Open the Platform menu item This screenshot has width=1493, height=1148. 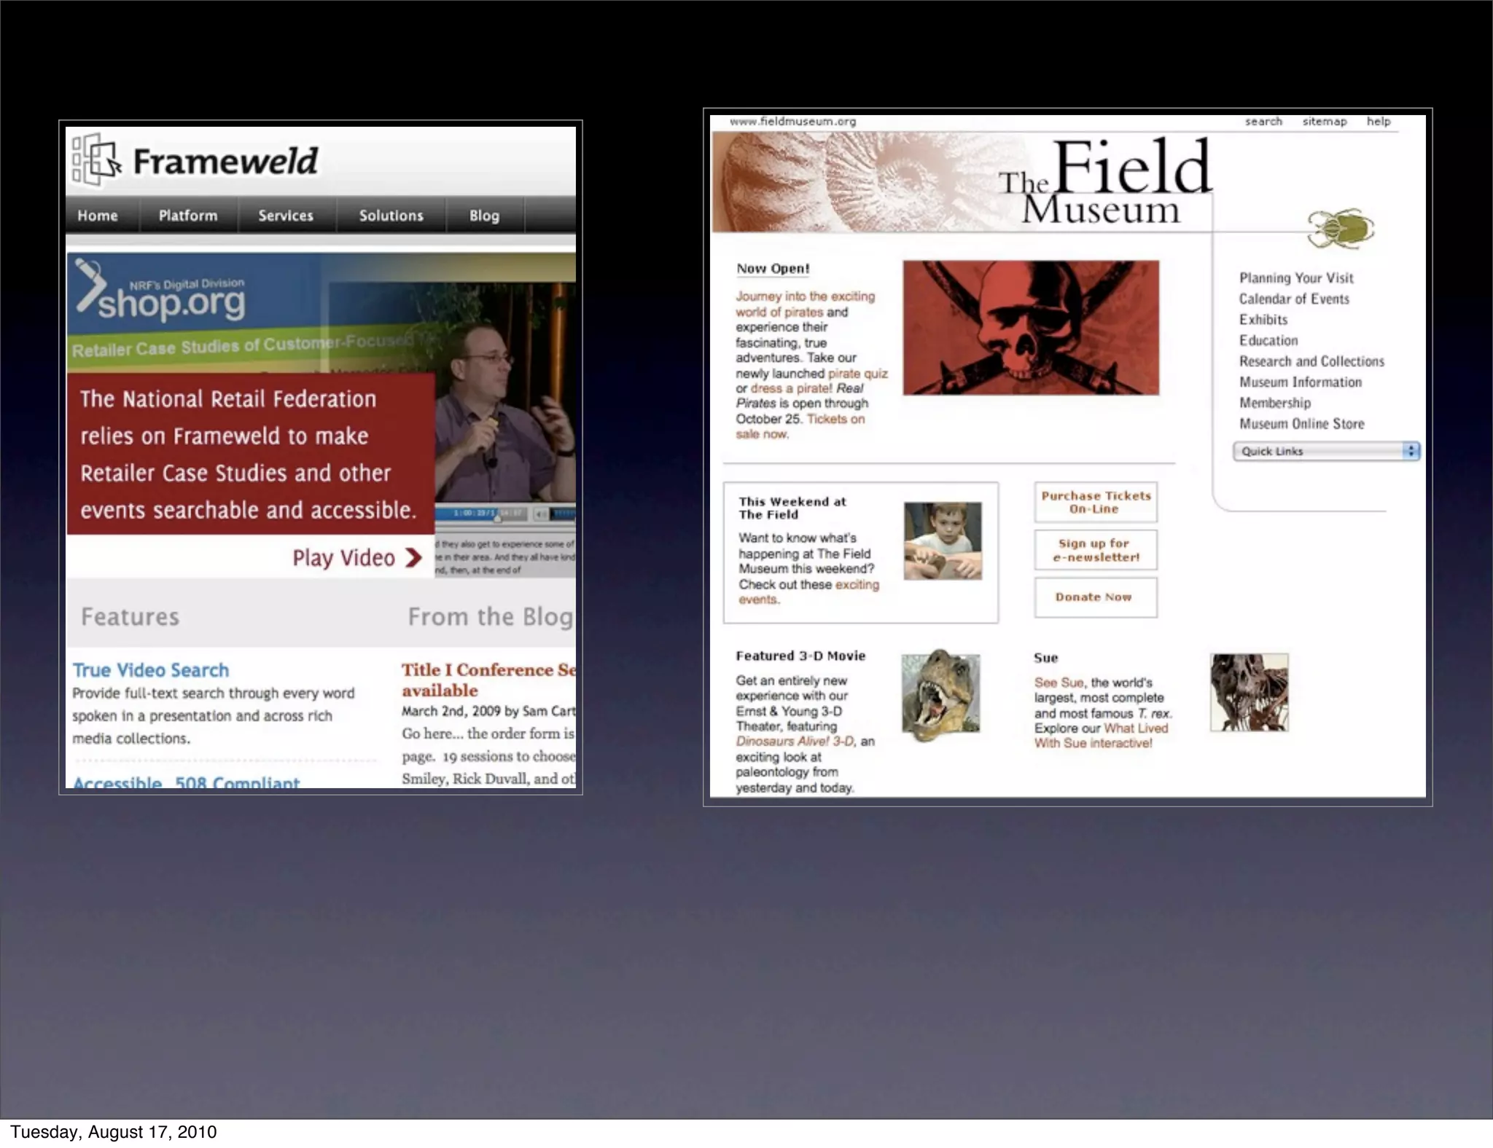[x=188, y=216]
